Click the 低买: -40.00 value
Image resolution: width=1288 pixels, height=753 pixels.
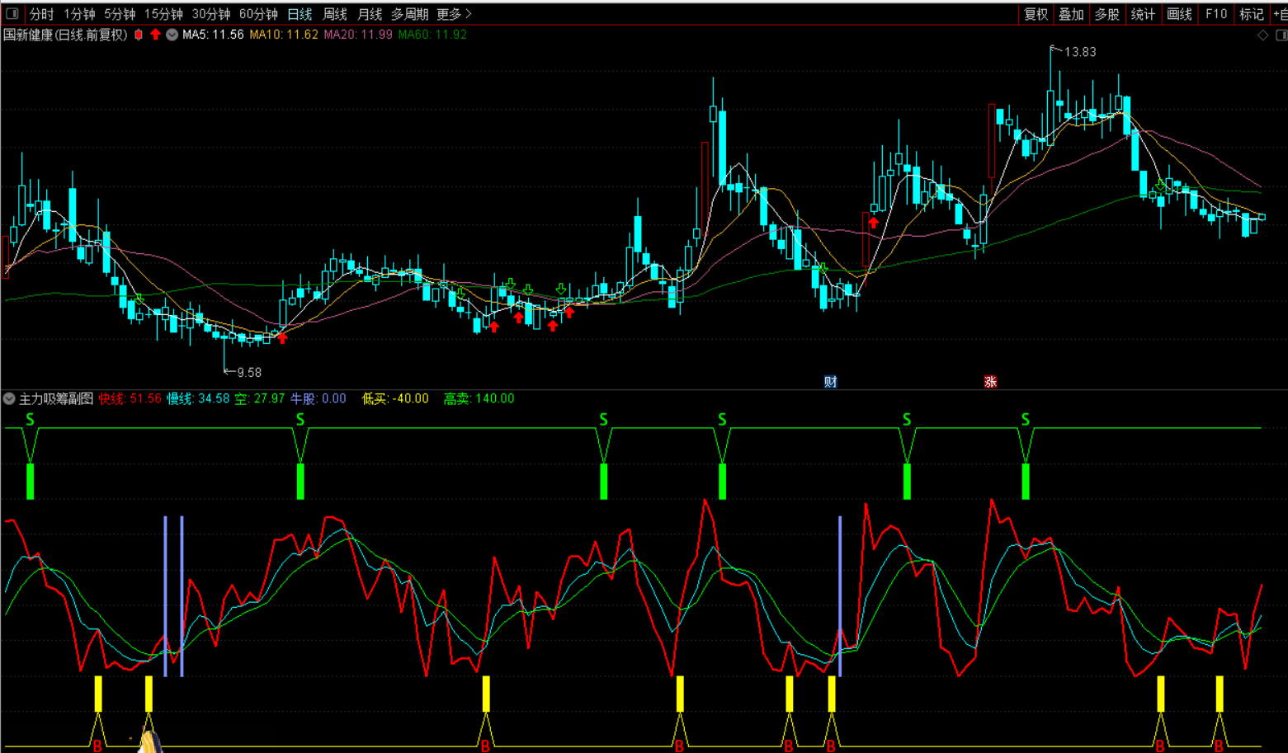(x=395, y=398)
